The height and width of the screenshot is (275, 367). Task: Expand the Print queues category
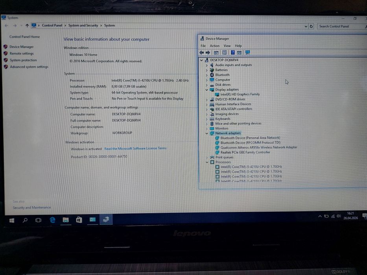pyautogui.click(x=207, y=158)
